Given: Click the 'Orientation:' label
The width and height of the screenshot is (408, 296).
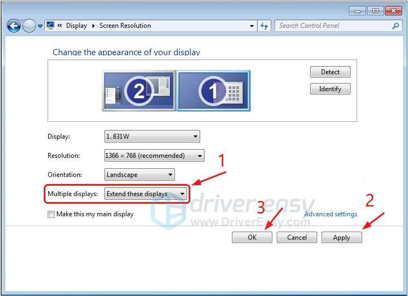Looking at the screenshot, I should [x=65, y=175].
